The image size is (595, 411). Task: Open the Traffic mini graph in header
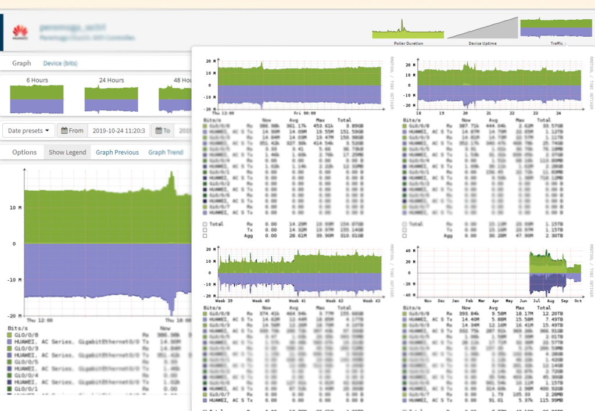556,29
